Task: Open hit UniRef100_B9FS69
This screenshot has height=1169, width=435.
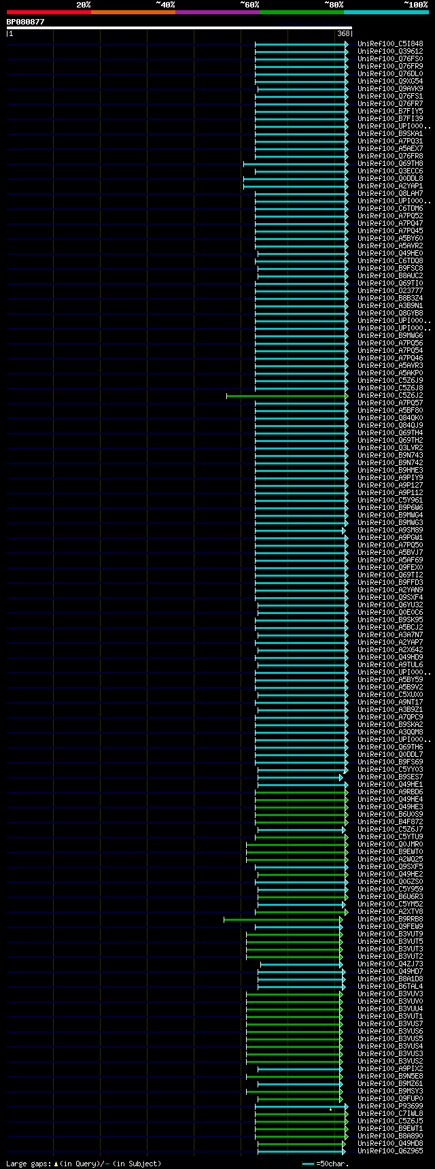Action: pyautogui.click(x=390, y=762)
